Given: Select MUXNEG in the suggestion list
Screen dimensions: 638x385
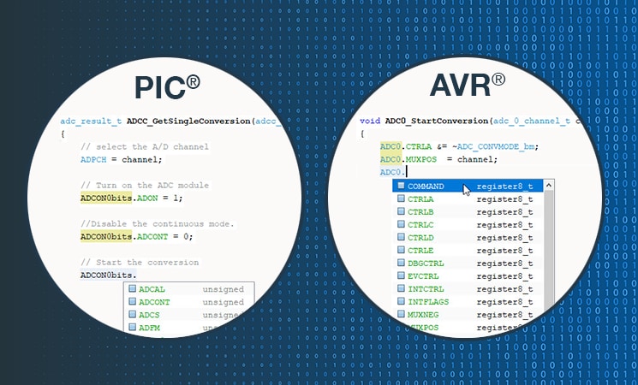Looking at the screenshot, I should 424,315.
